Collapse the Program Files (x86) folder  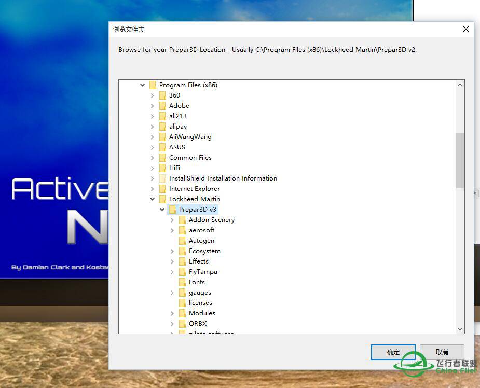pos(142,85)
